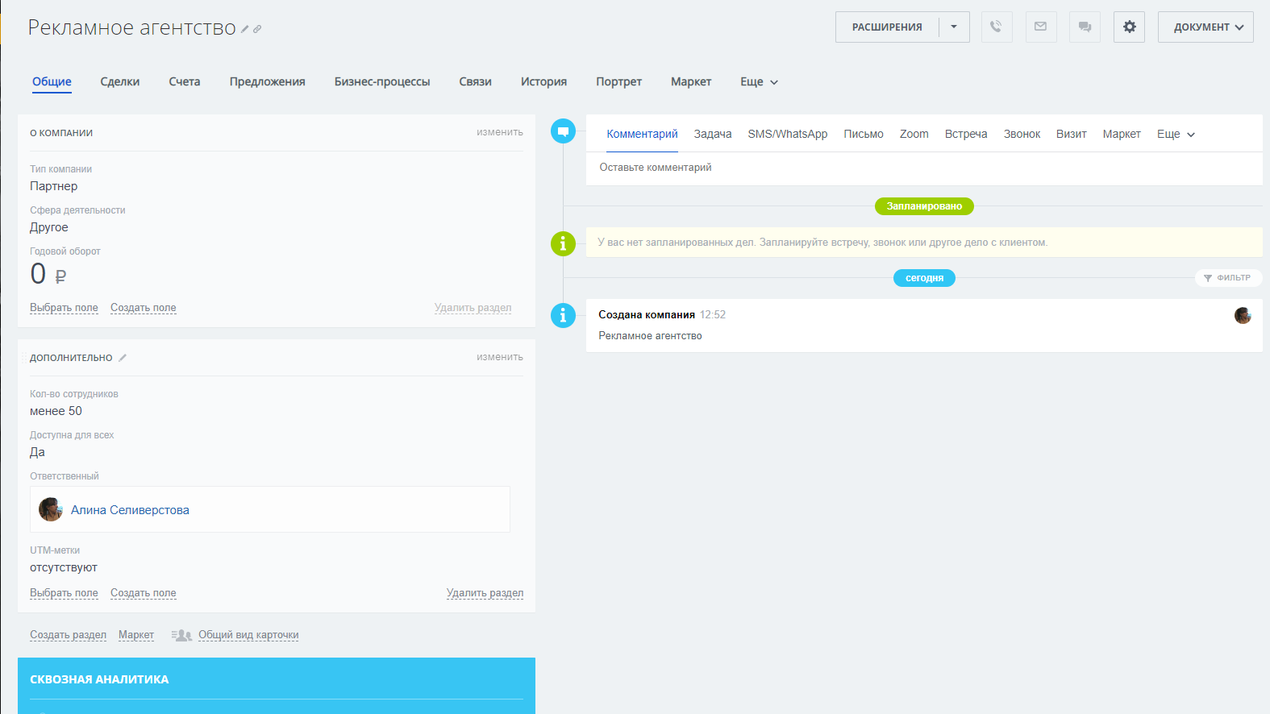1270x714 pixels.
Task: Expand Еще in the timeline activity tabs
Action: click(1176, 135)
